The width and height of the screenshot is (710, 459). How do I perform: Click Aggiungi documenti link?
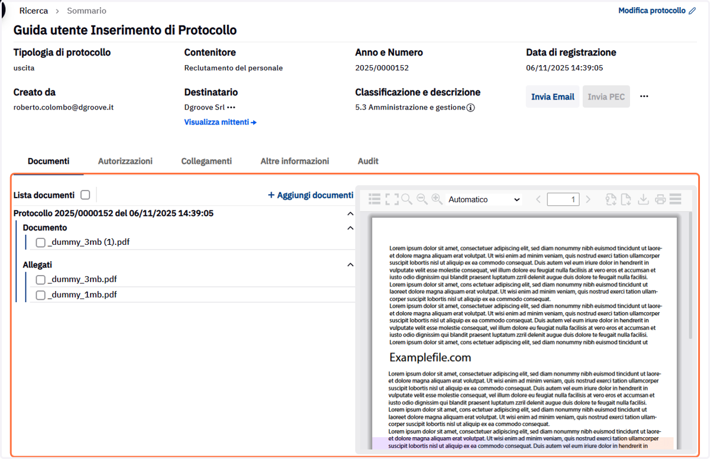tap(311, 195)
